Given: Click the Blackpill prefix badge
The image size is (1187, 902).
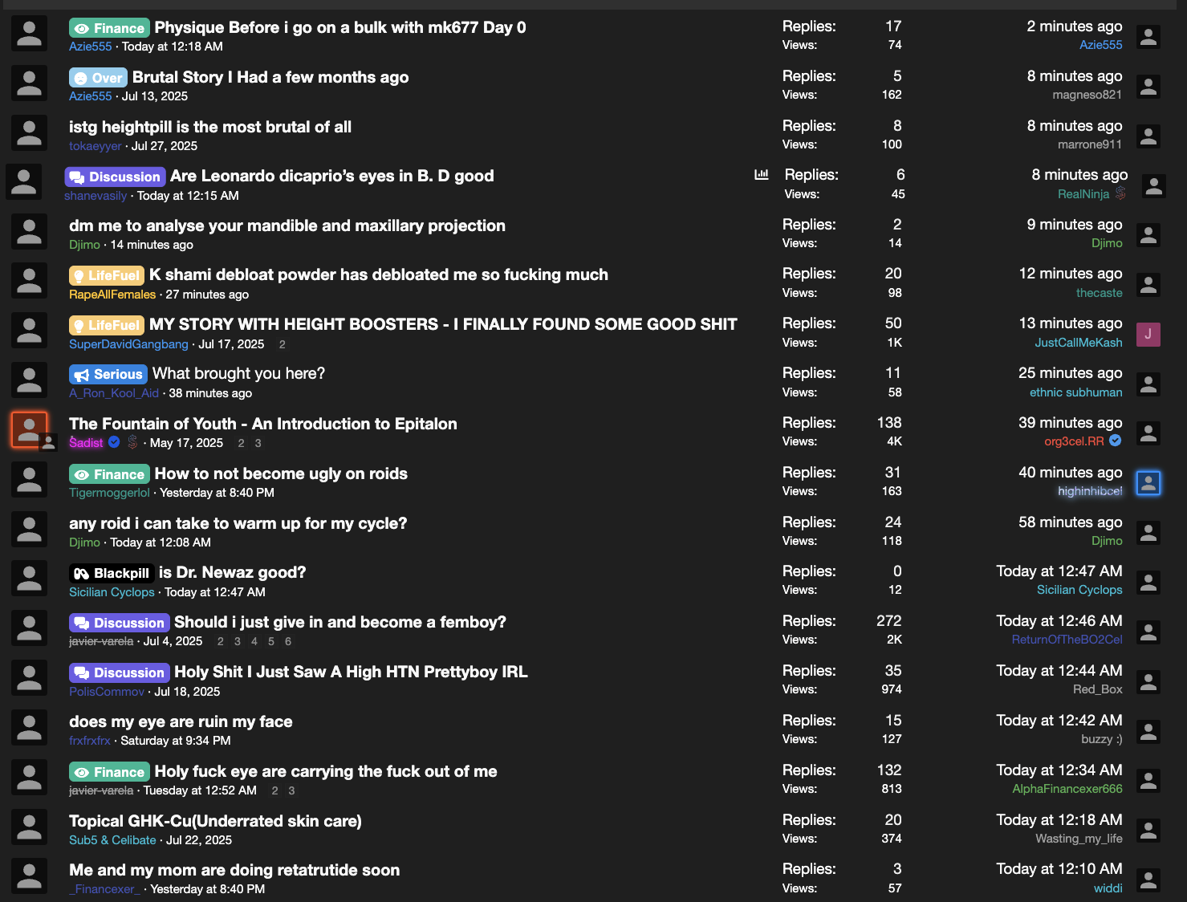Looking at the screenshot, I should tap(112, 573).
